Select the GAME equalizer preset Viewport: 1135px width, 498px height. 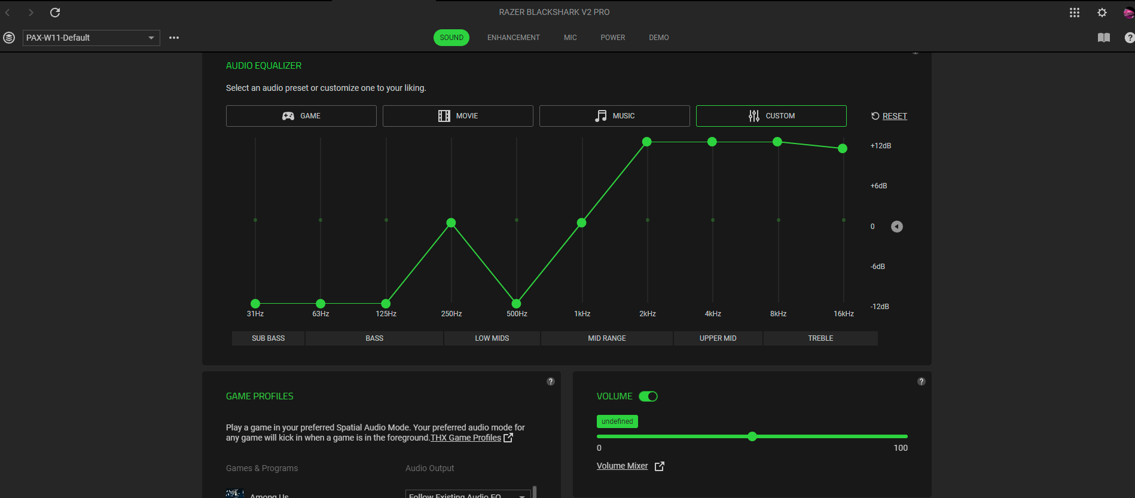click(x=301, y=116)
